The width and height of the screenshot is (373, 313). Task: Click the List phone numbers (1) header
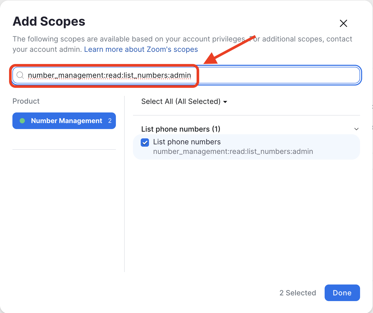[x=181, y=129]
